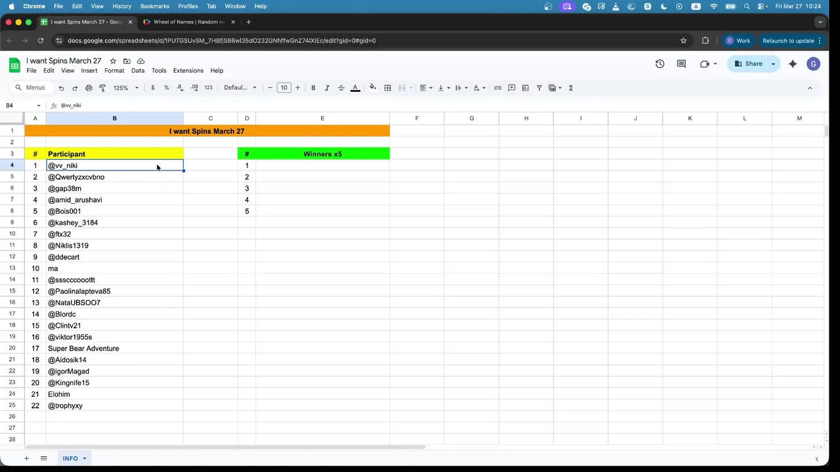This screenshot has height=472, width=840.
Task: Open the INFO sheet tab menu arrow
Action: pyautogui.click(x=85, y=459)
